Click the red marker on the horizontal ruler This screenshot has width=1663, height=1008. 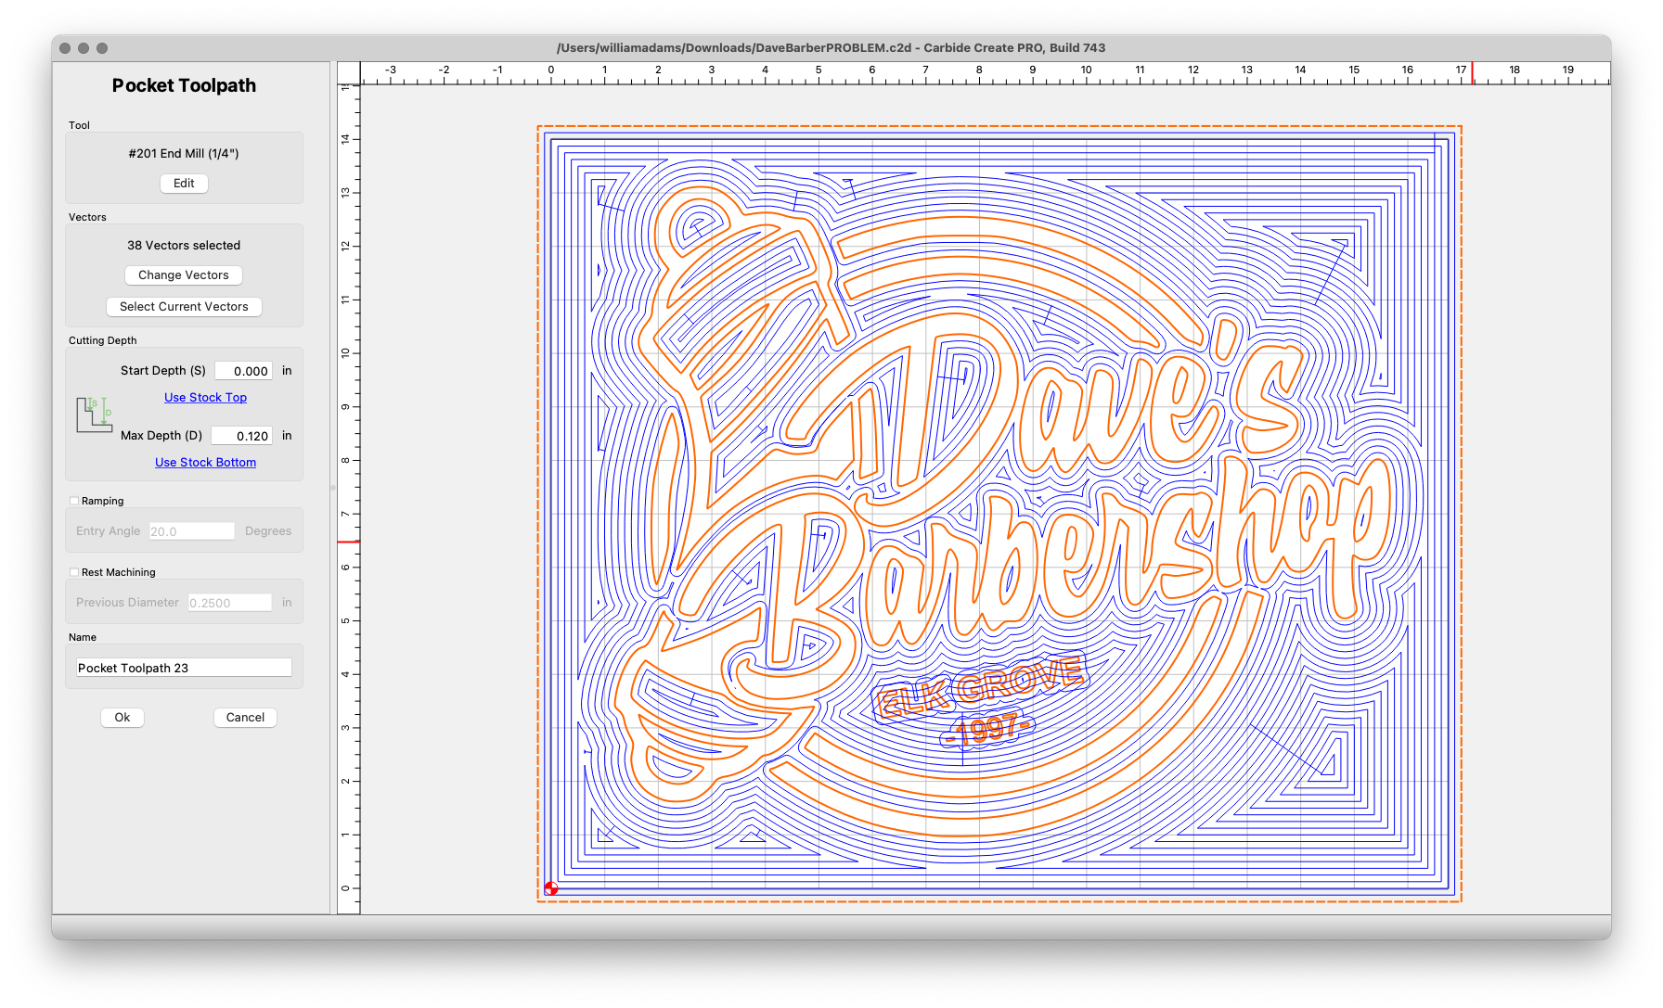1472,72
